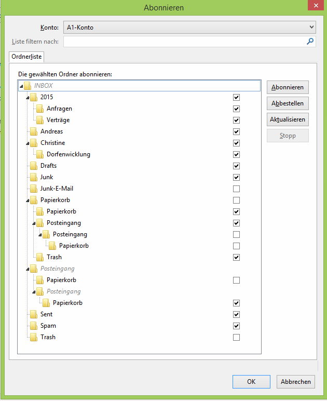Collapse the INBOX tree node
327x401 pixels.
pyautogui.click(x=21, y=86)
